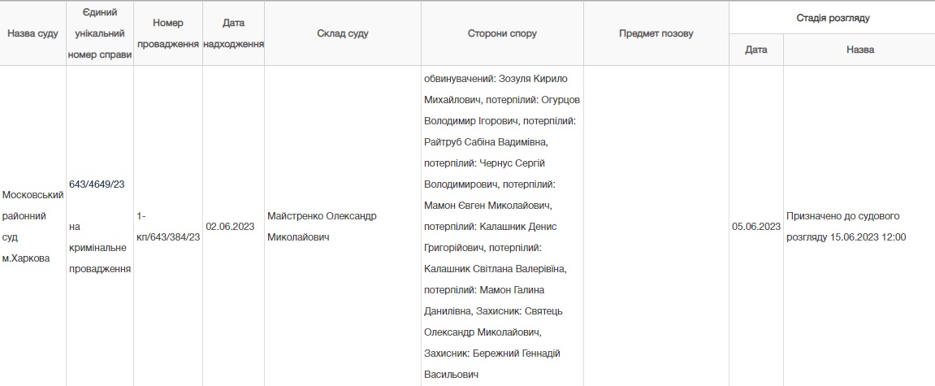Click the 'Дата' sub-header under Стадія розгляду
Viewport: 935px width, 386px height.
pos(756,50)
